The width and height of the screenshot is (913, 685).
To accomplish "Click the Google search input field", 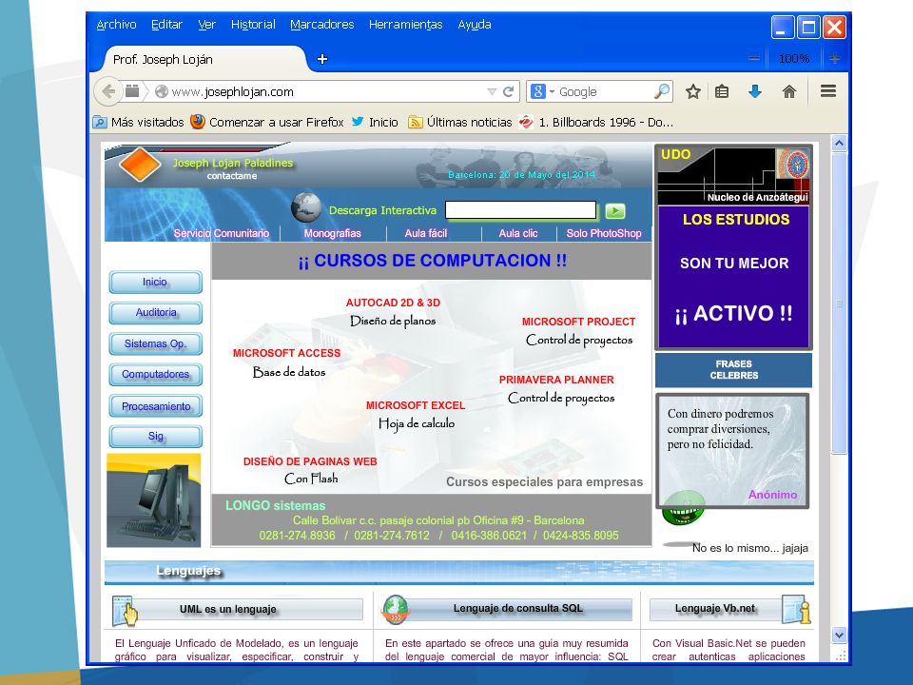I will pyautogui.click(x=605, y=91).
